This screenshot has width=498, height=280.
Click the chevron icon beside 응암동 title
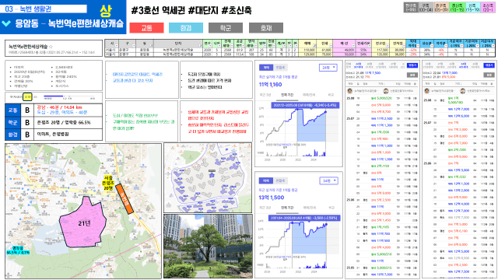6,23
